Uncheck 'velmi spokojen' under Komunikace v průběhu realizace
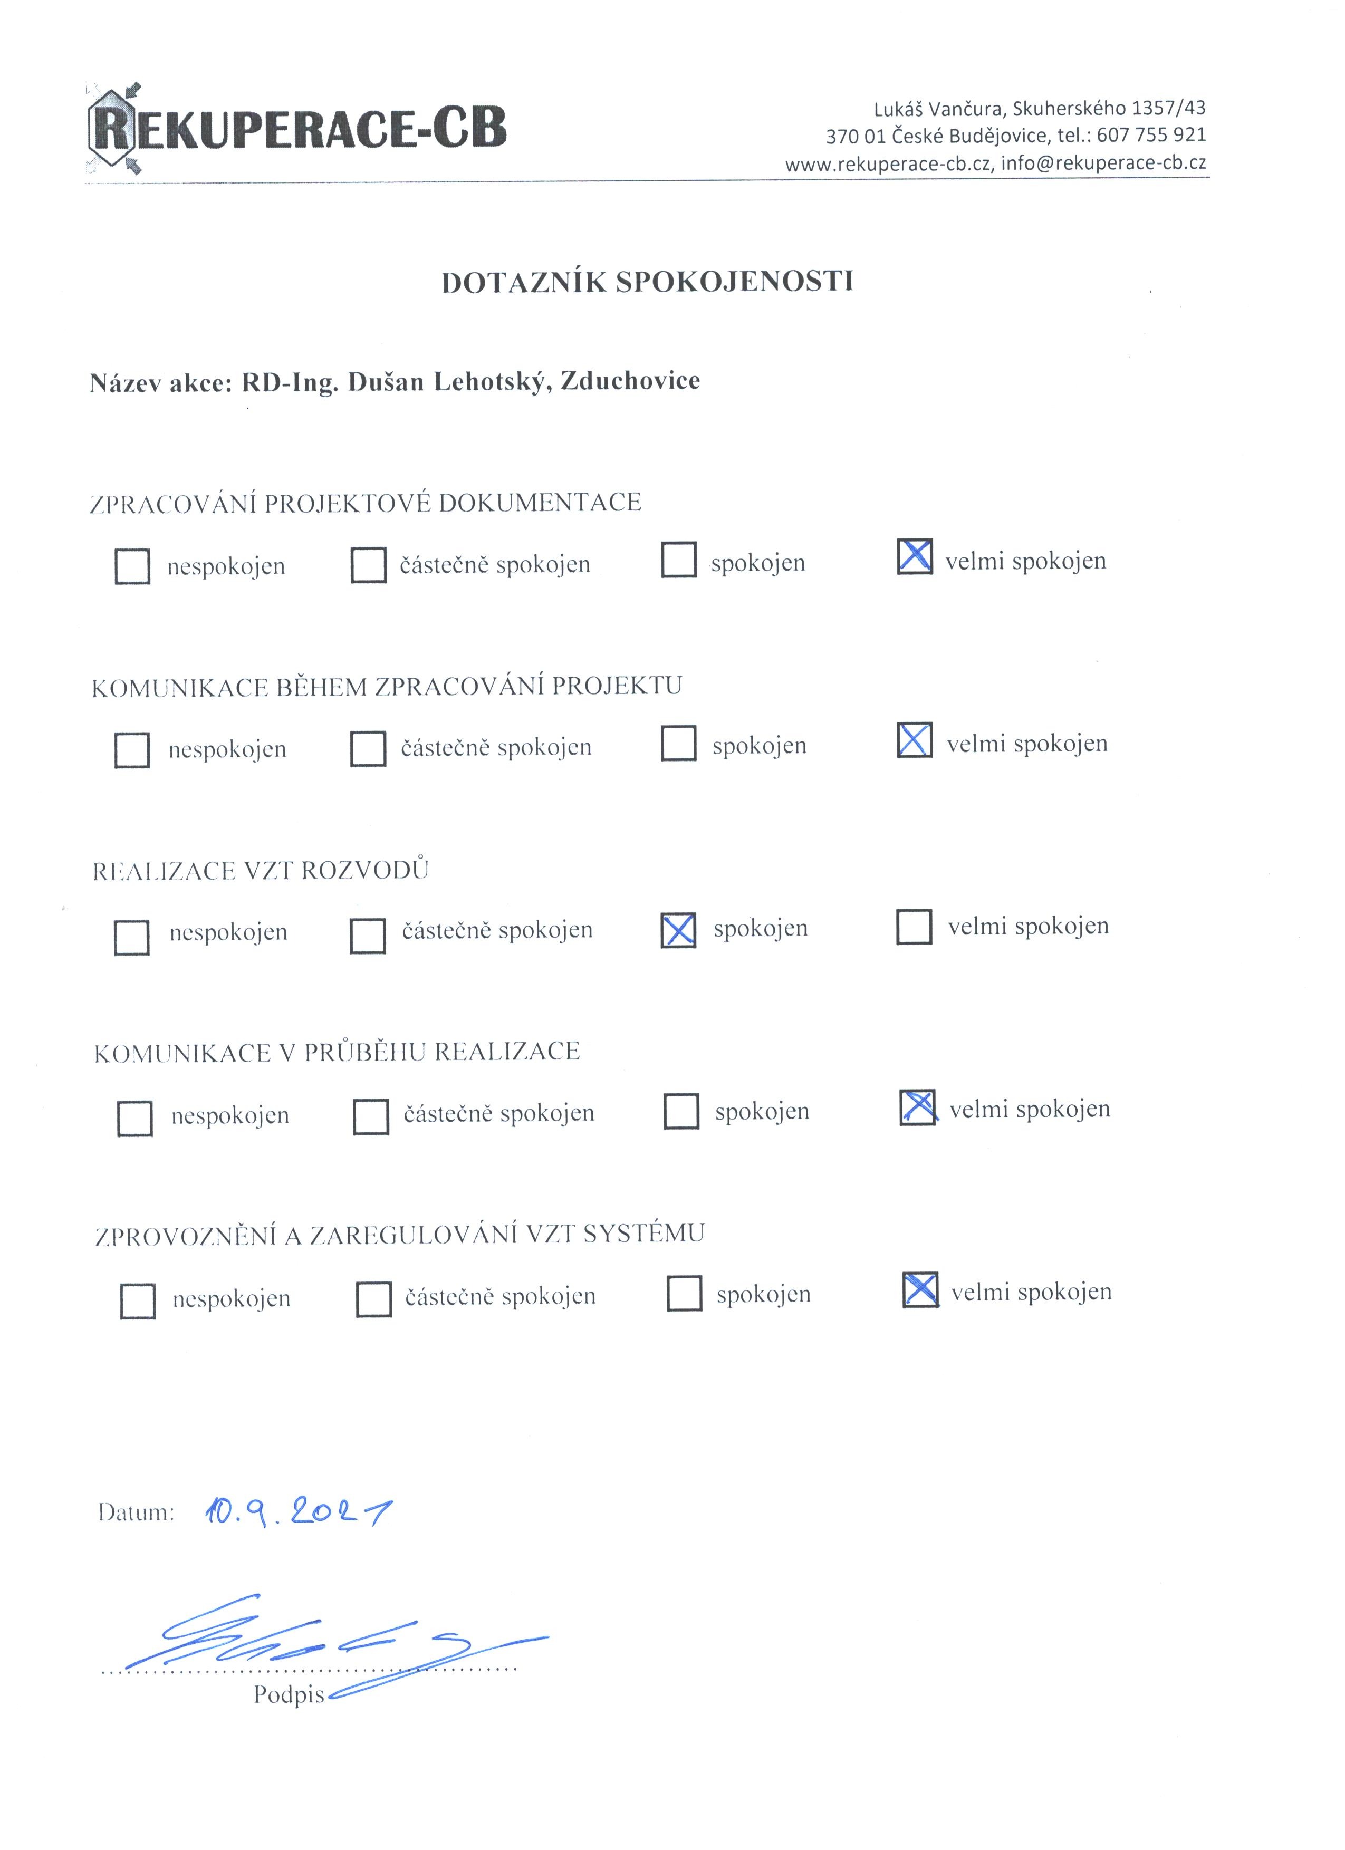Image resolution: width=1345 pixels, height=1850 pixels. (918, 1107)
